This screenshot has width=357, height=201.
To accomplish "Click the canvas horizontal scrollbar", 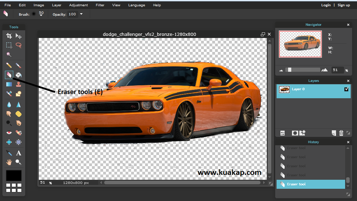I will 182,183.
